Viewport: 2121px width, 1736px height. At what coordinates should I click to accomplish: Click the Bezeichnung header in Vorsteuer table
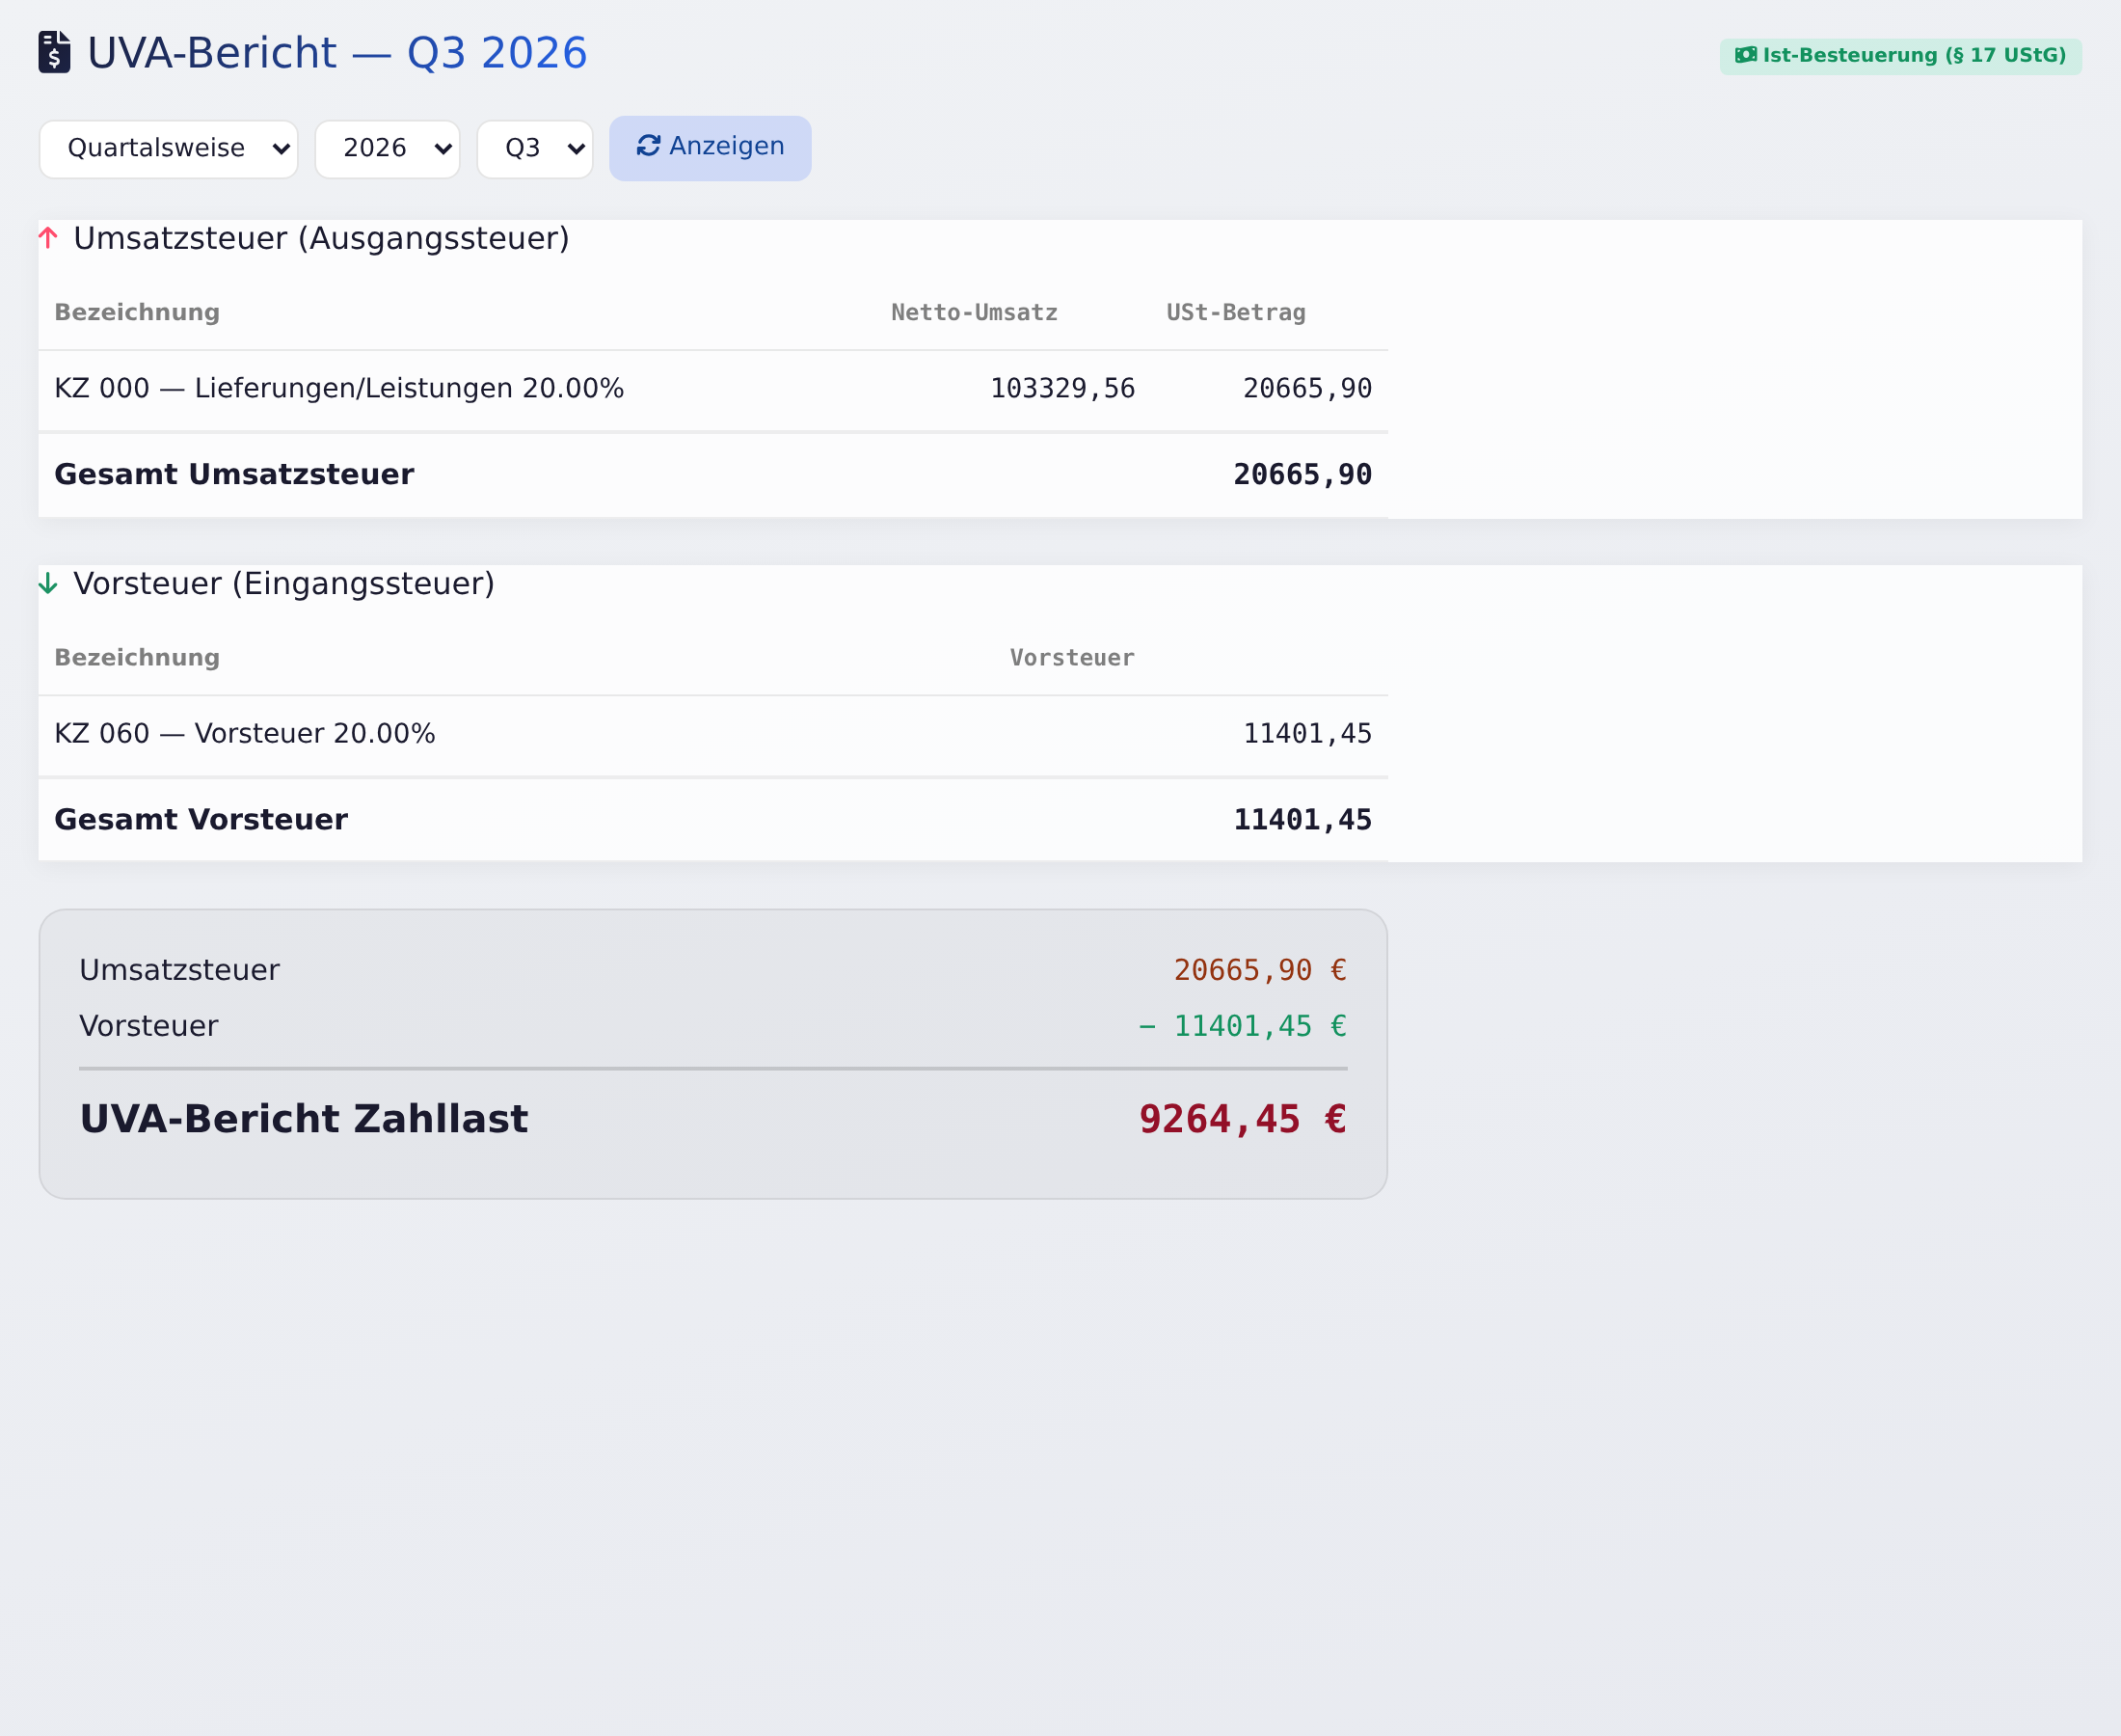click(x=137, y=658)
